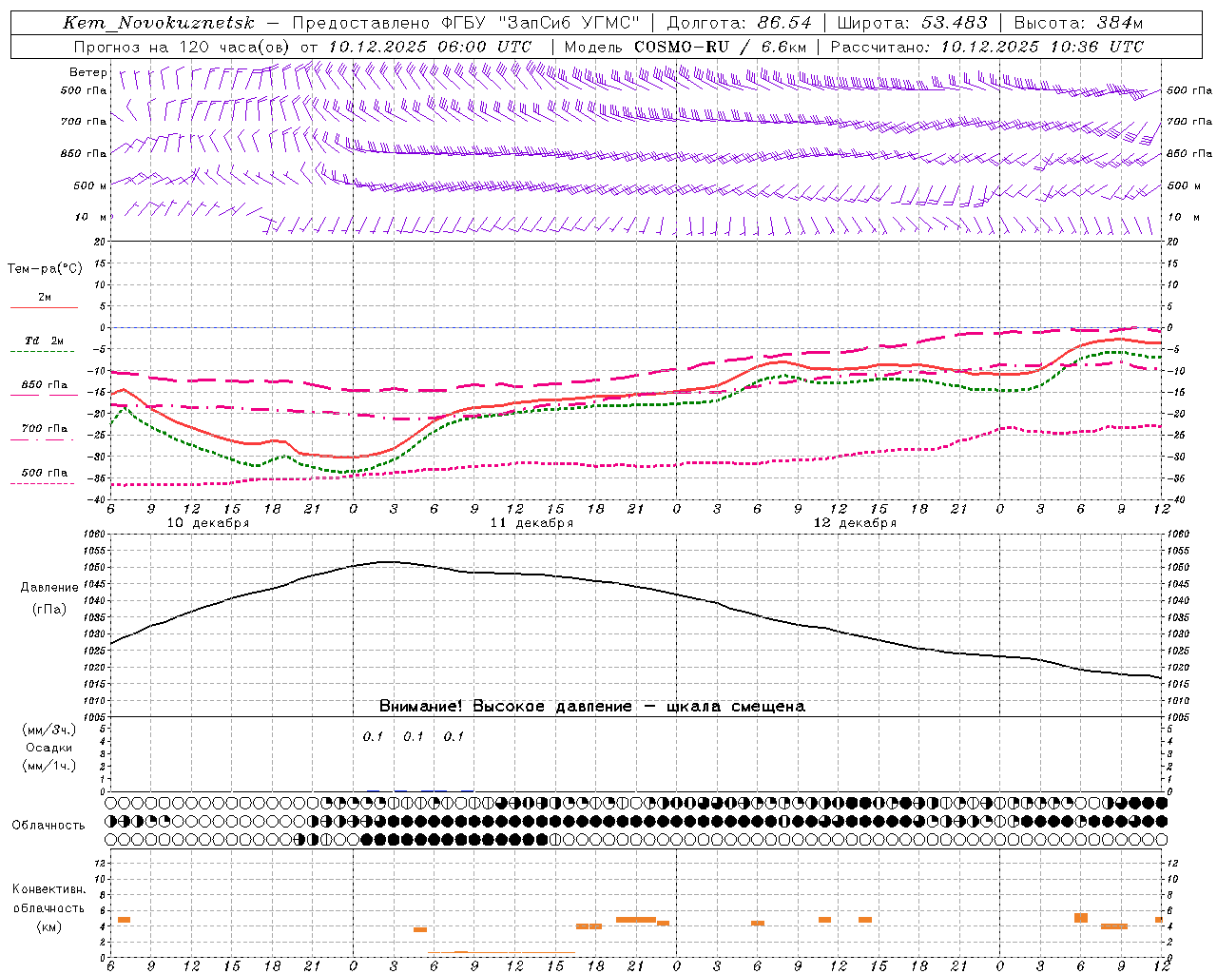The width and height of the screenshot is (1217, 974).
Task: Click the 'Долгота: 86.54' header value
Action: click(740, 23)
